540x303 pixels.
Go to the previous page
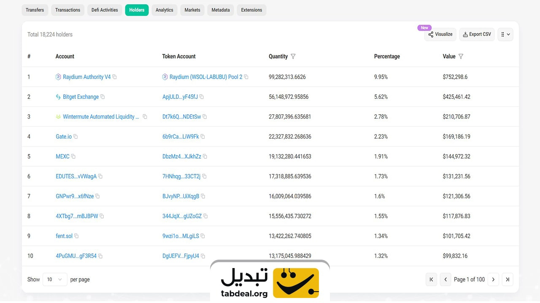tap(445, 279)
